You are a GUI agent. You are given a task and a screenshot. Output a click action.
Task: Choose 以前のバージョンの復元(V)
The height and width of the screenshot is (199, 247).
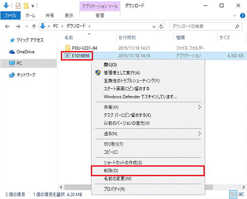point(148,123)
